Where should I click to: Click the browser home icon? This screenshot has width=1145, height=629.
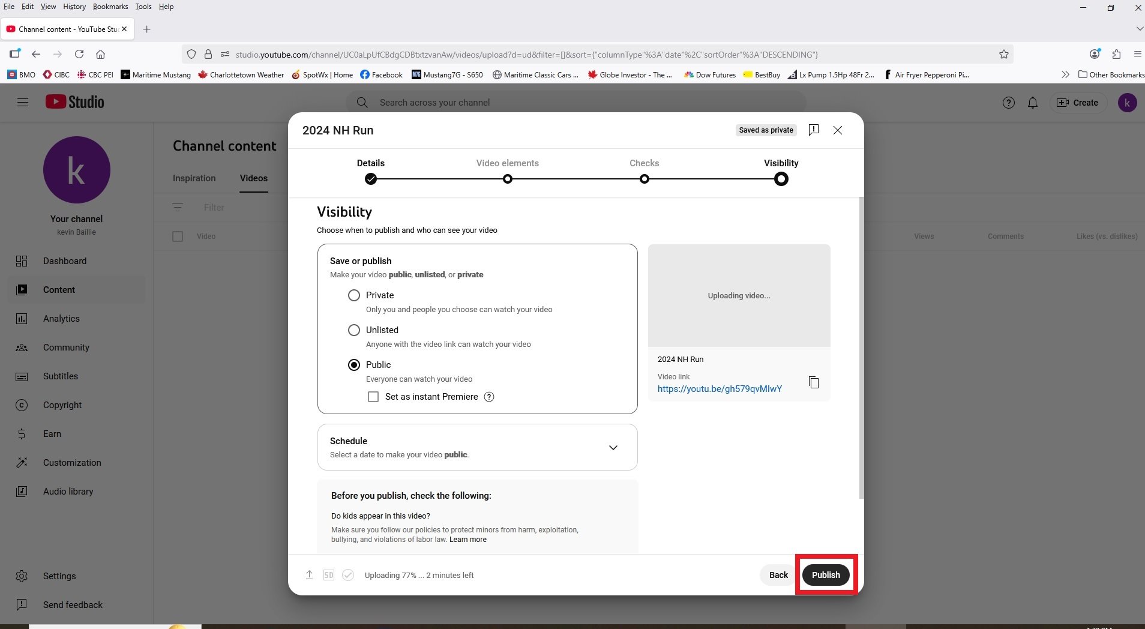point(101,54)
